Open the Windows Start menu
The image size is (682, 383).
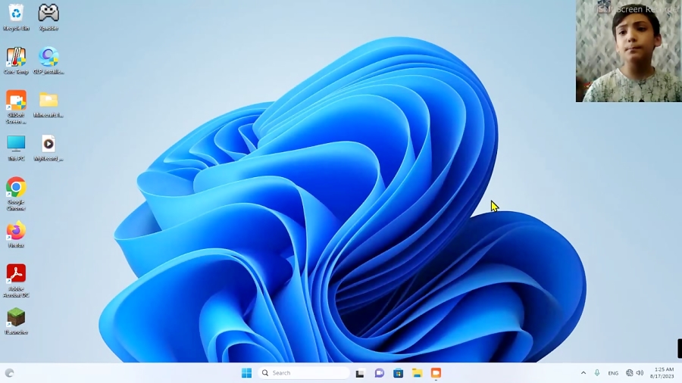(x=246, y=373)
